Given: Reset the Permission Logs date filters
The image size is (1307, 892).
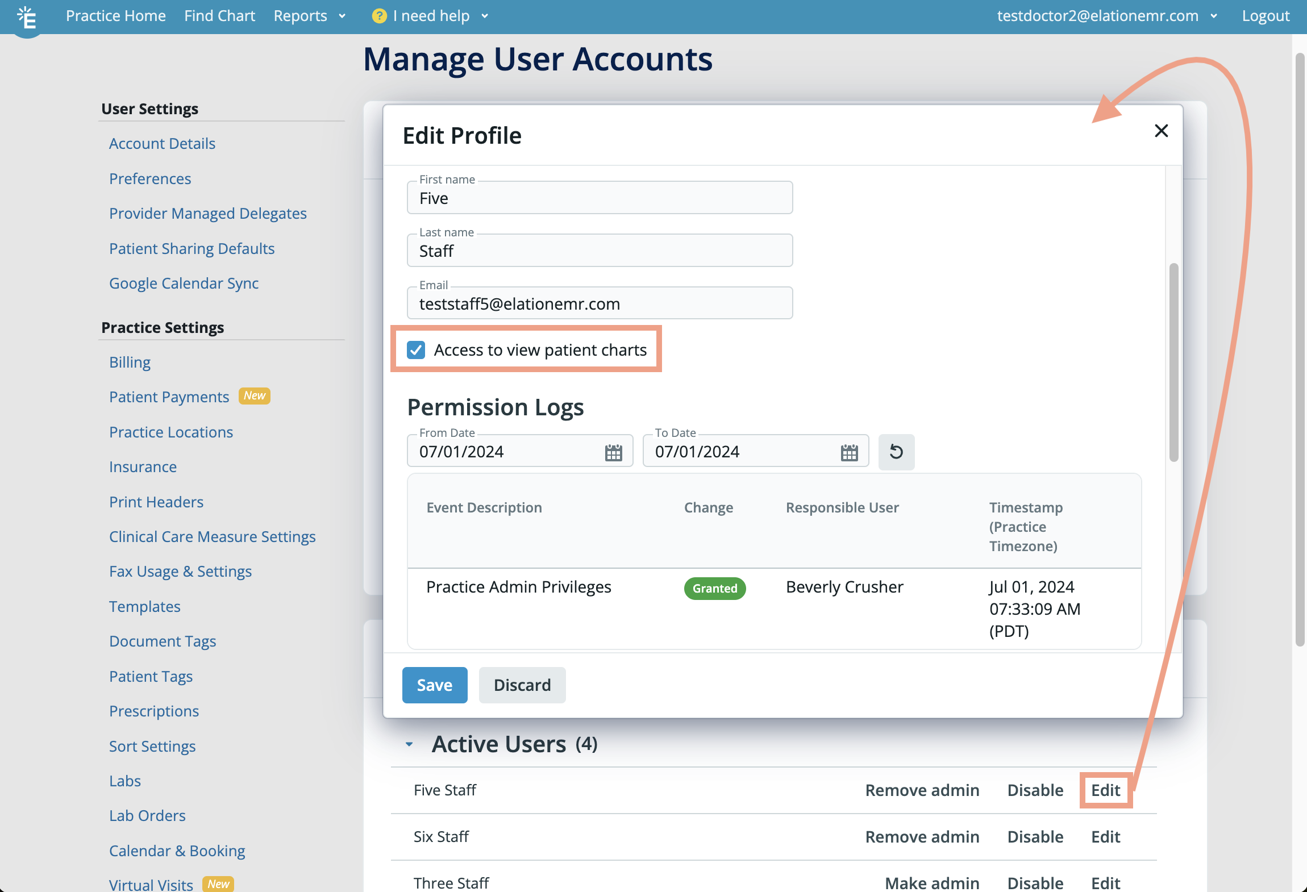Looking at the screenshot, I should click(897, 452).
